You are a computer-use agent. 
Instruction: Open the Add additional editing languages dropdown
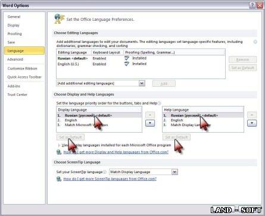point(142,83)
